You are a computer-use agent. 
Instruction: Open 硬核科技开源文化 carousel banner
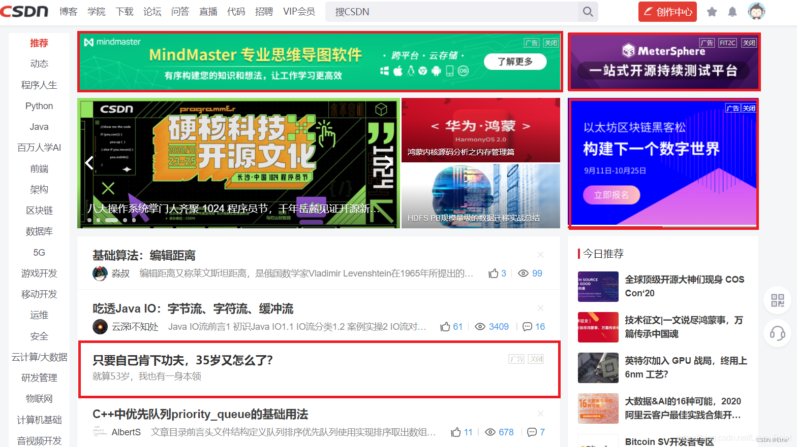click(238, 163)
